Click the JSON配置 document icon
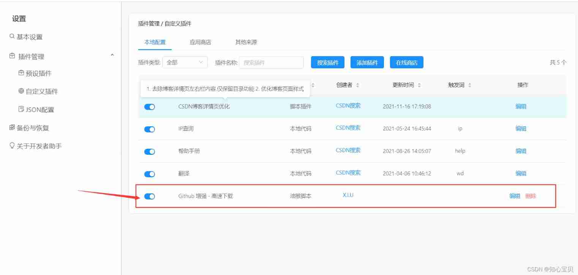The height and width of the screenshot is (275, 578). (x=21, y=109)
